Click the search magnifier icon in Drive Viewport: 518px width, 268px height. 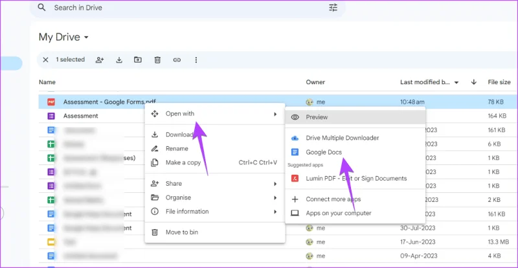pos(41,7)
